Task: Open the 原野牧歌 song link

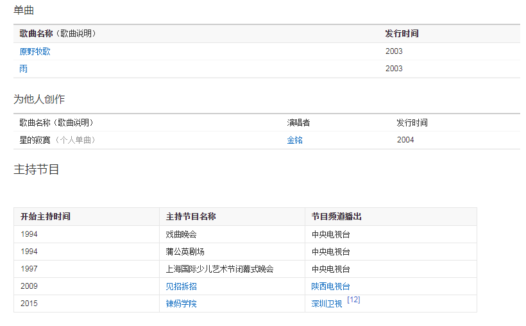Action: click(x=35, y=51)
